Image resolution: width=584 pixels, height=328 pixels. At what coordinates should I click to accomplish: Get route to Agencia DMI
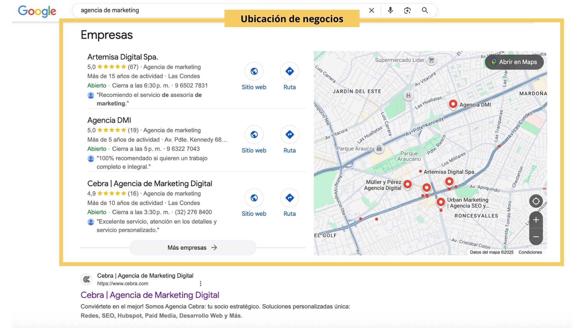(290, 135)
